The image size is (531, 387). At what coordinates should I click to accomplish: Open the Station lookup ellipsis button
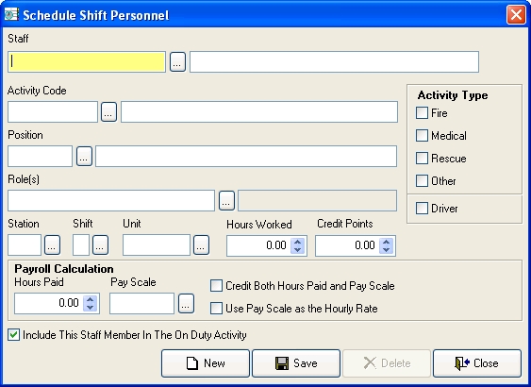pos(53,245)
